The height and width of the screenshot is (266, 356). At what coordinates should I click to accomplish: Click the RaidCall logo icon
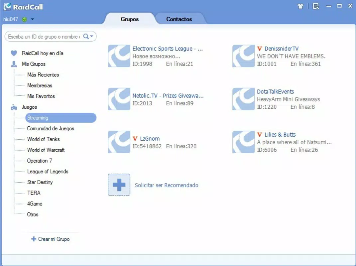click(x=7, y=7)
